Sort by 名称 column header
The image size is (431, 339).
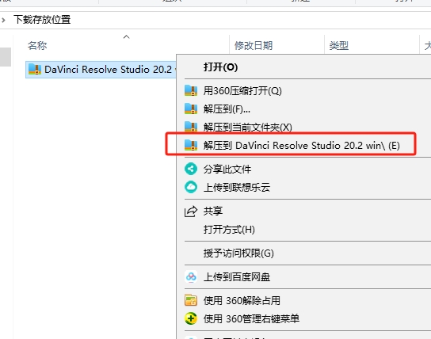point(37,46)
